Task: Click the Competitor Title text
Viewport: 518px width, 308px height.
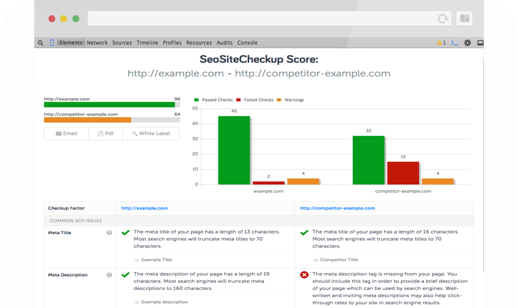Action: tap(339, 260)
